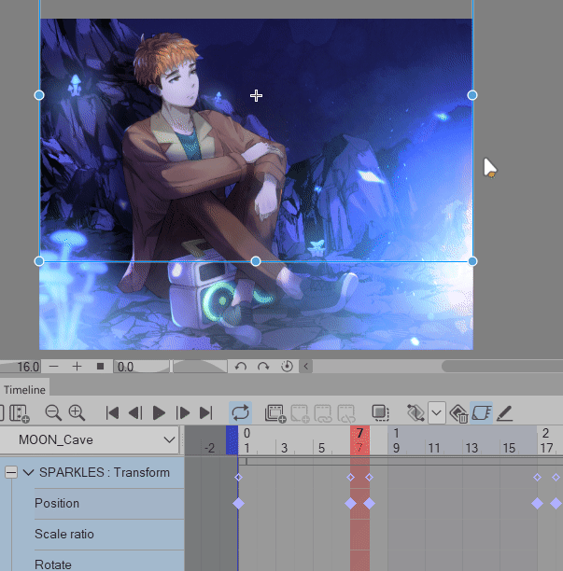Viewport: 563px width, 571px height.
Task: Click the pencil edit timeline icon
Action: point(505,412)
